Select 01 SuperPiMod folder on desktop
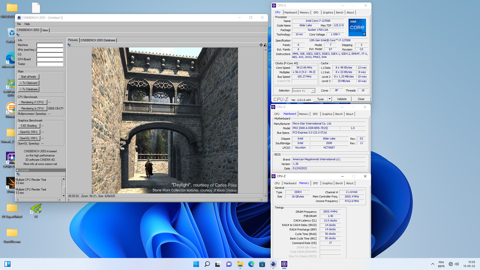480x270 pixels. coord(12,210)
